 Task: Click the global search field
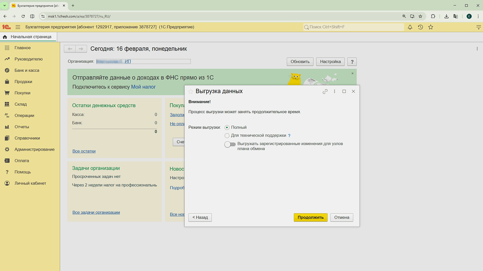click(354, 27)
